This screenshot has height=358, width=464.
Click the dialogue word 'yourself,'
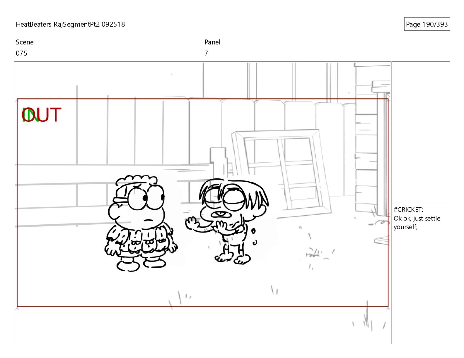pos(405,227)
